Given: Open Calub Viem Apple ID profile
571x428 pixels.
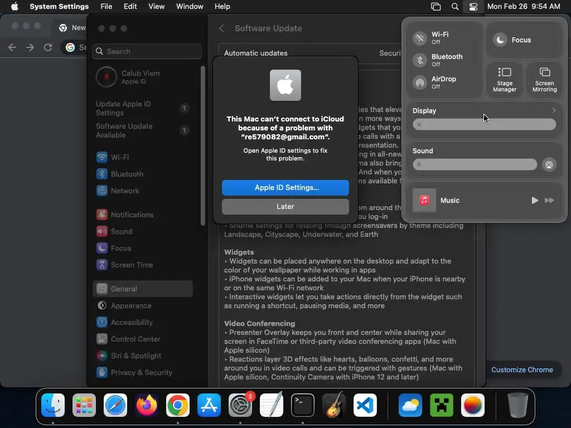Looking at the screenshot, I should click(143, 77).
